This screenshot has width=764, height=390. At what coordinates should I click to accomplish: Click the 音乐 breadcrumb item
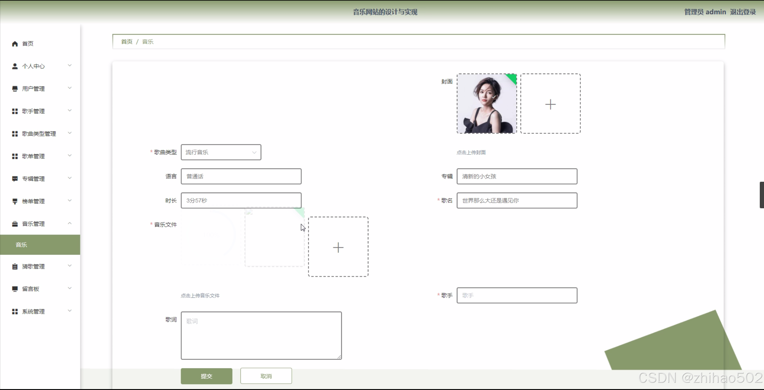[148, 42]
